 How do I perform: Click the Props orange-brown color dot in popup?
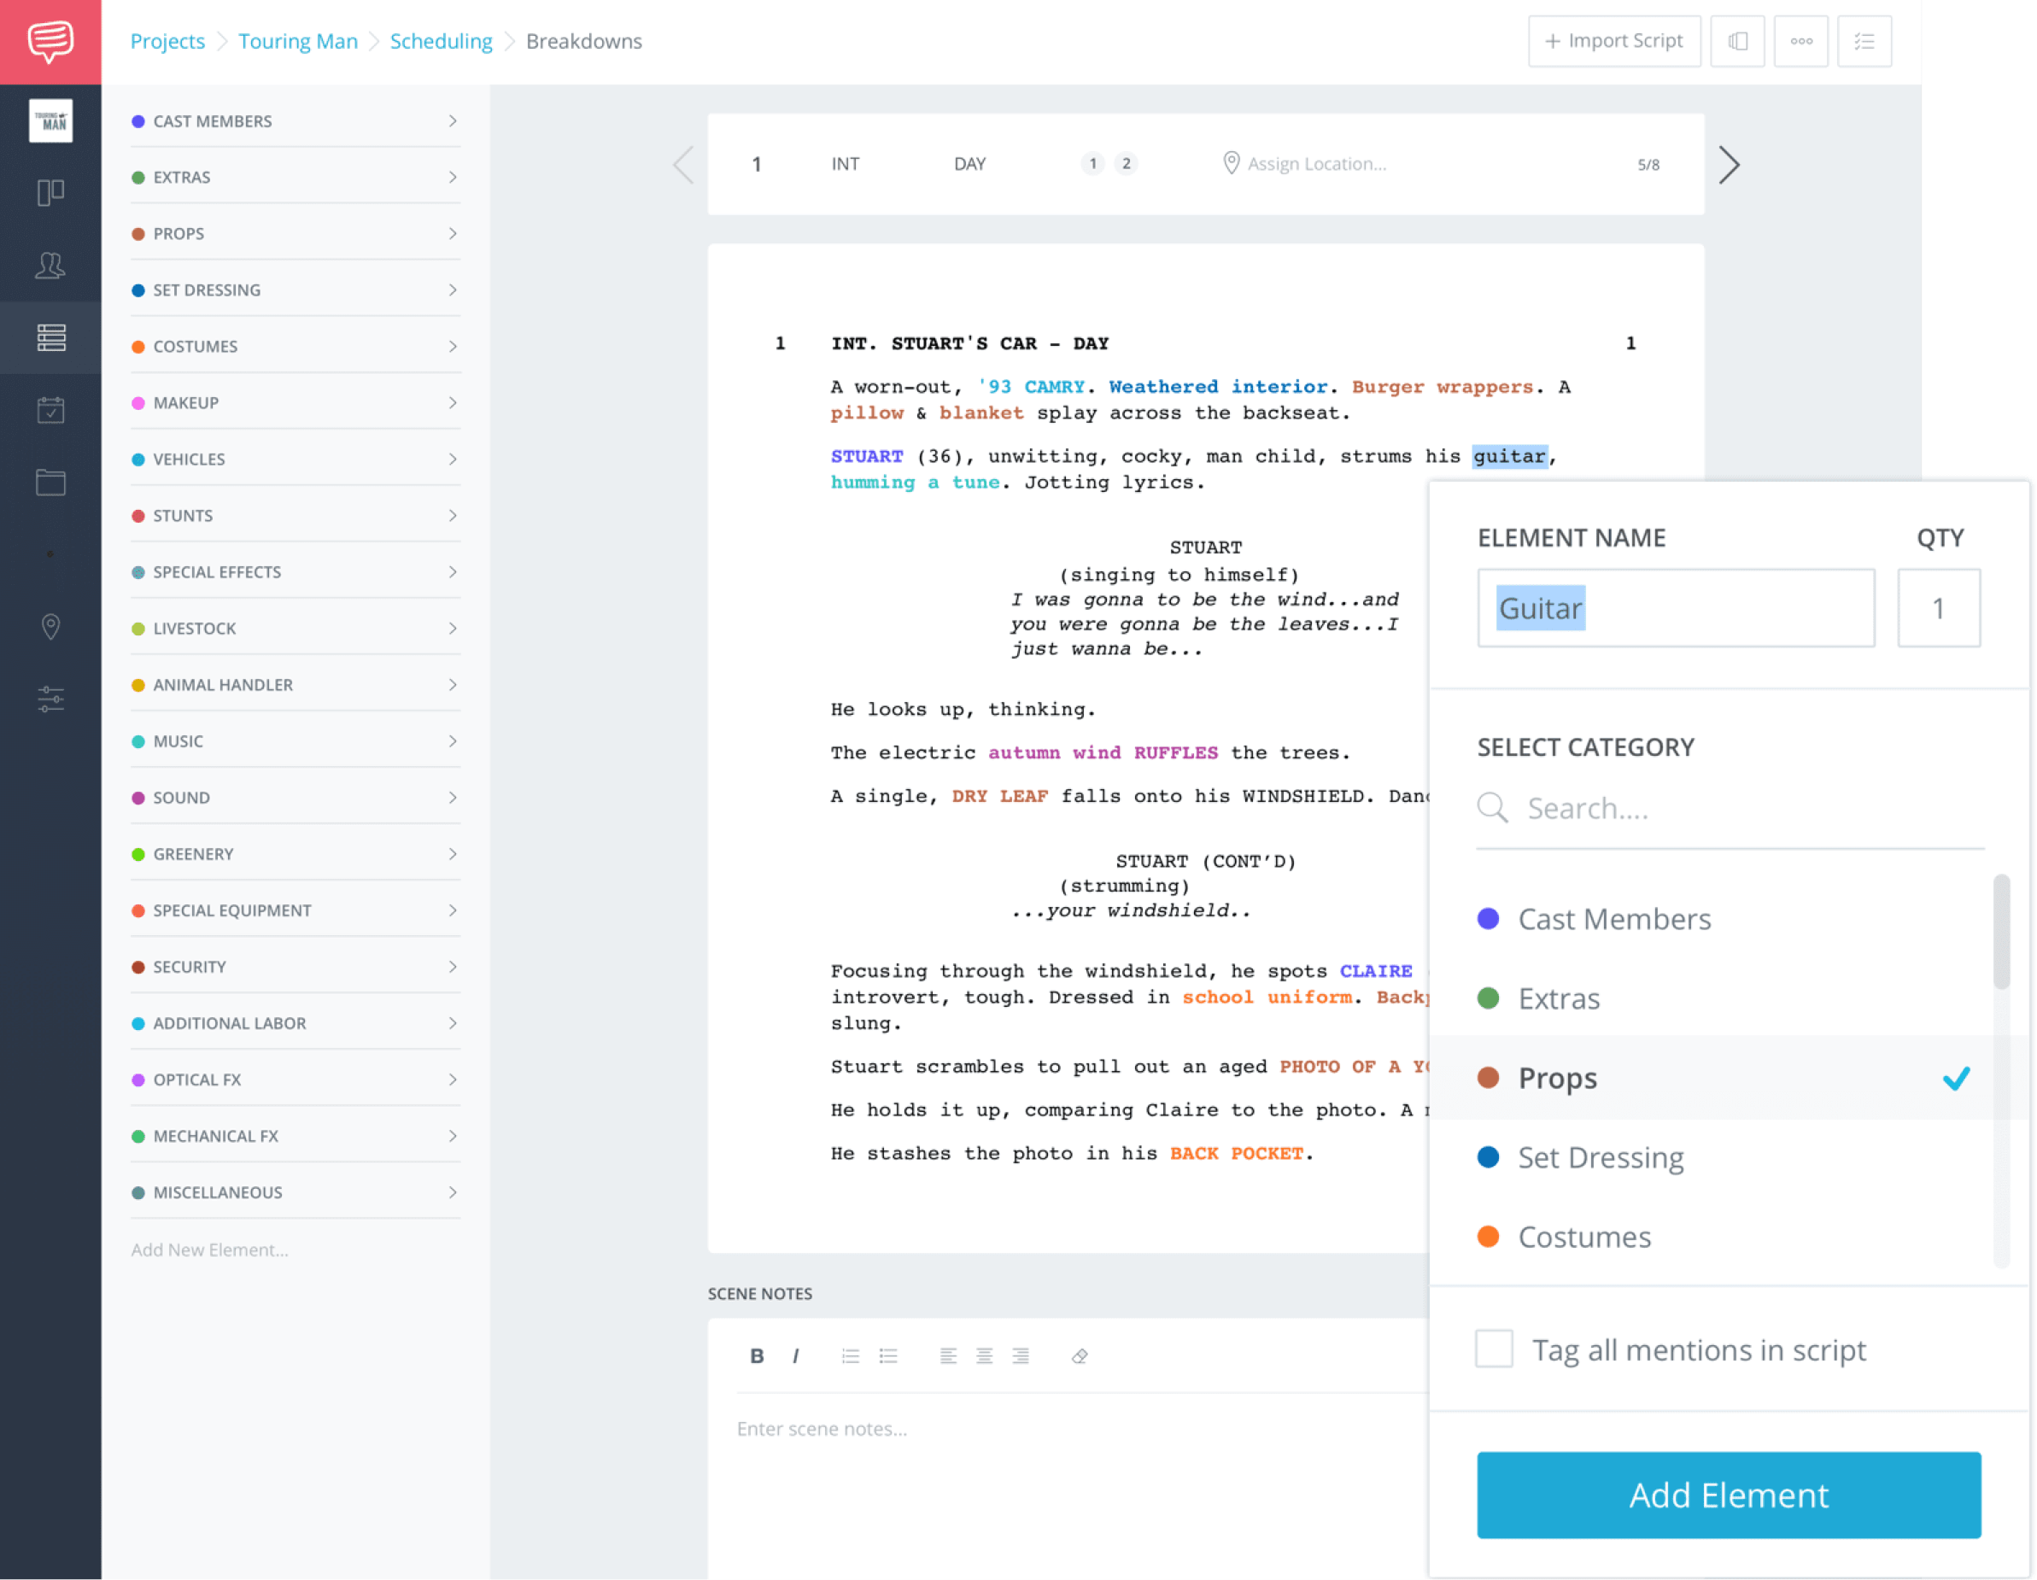click(x=1489, y=1078)
